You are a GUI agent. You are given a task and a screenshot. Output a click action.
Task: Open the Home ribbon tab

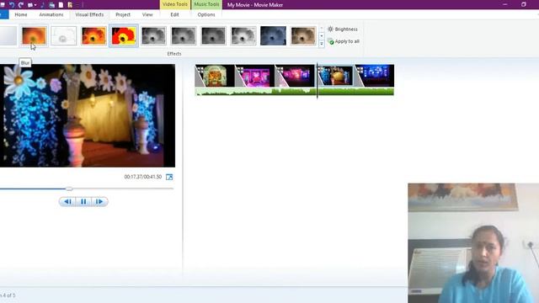coord(21,15)
